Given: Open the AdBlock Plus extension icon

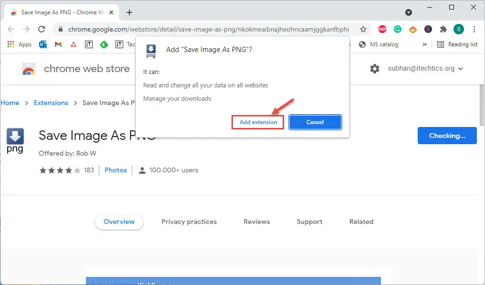Looking at the screenshot, I should (382, 29).
